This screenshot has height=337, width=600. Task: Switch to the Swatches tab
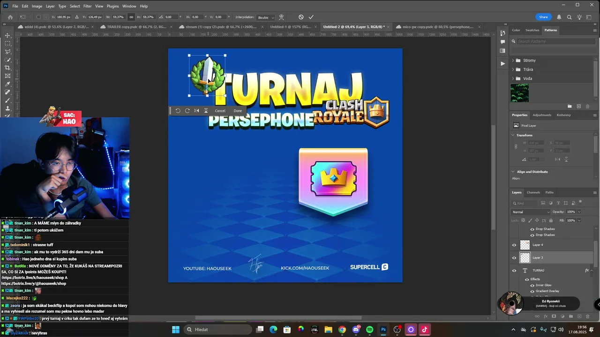[x=532, y=30]
